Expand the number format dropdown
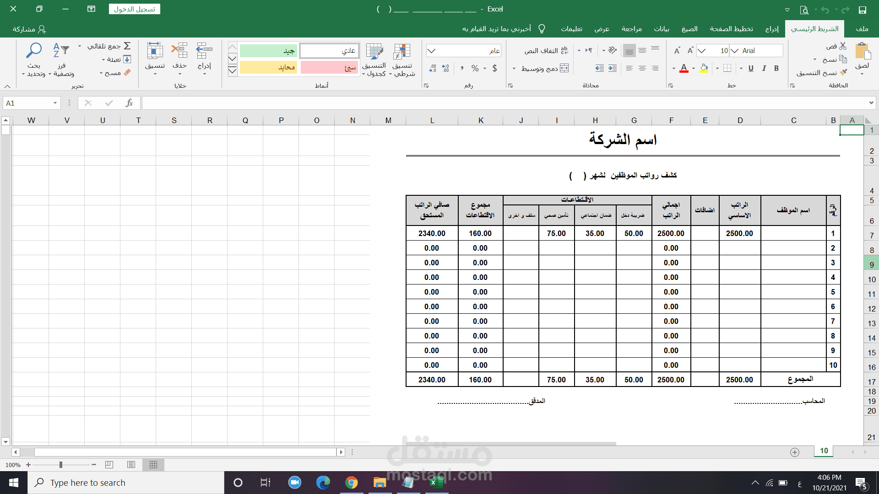879x494 pixels. point(432,51)
